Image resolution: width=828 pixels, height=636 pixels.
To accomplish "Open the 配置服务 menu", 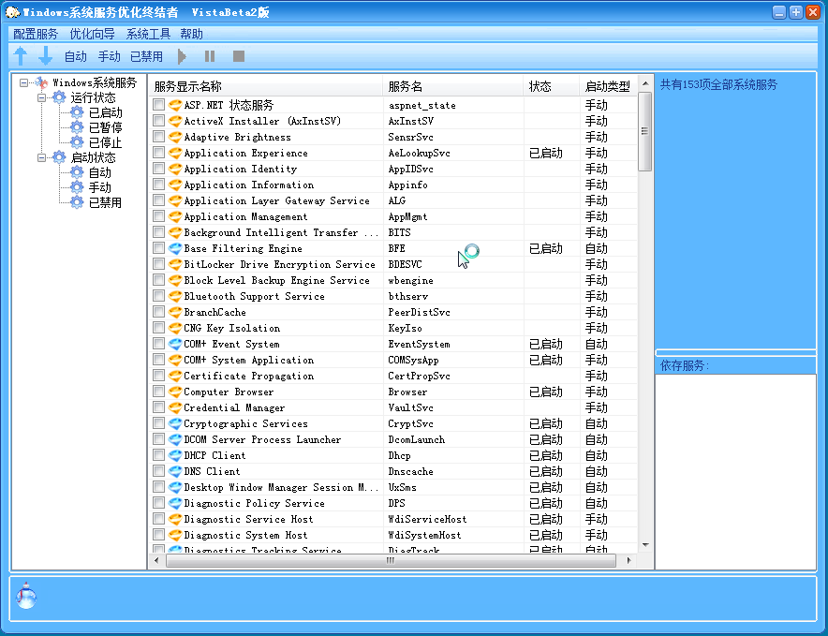I will pyautogui.click(x=36, y=34).
